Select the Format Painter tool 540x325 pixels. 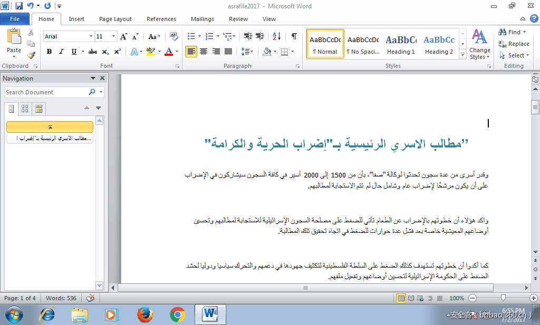31,54
